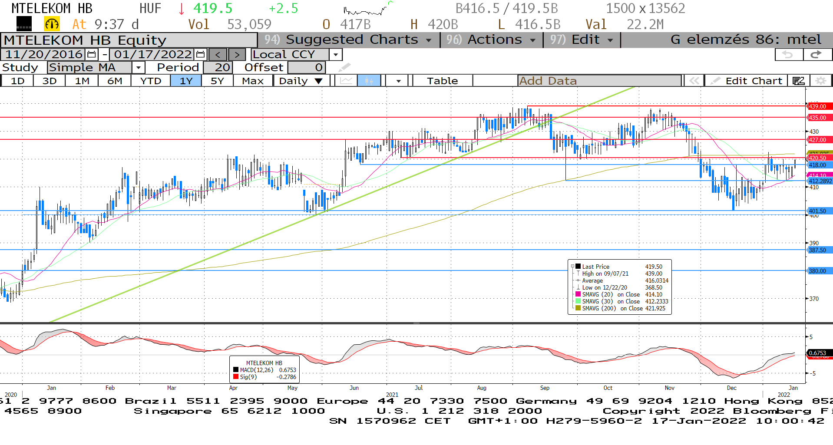The height and width of the screenshot is (445, 833).
Task: Select the candlestick chart type icon
Action: [369, 81]
